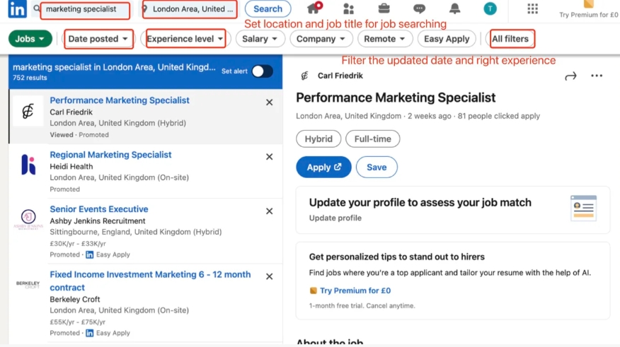Screen dimensions: 620x347
Task: Dismiss the Regional Marketing Specialist job
Action: (269, 157)
